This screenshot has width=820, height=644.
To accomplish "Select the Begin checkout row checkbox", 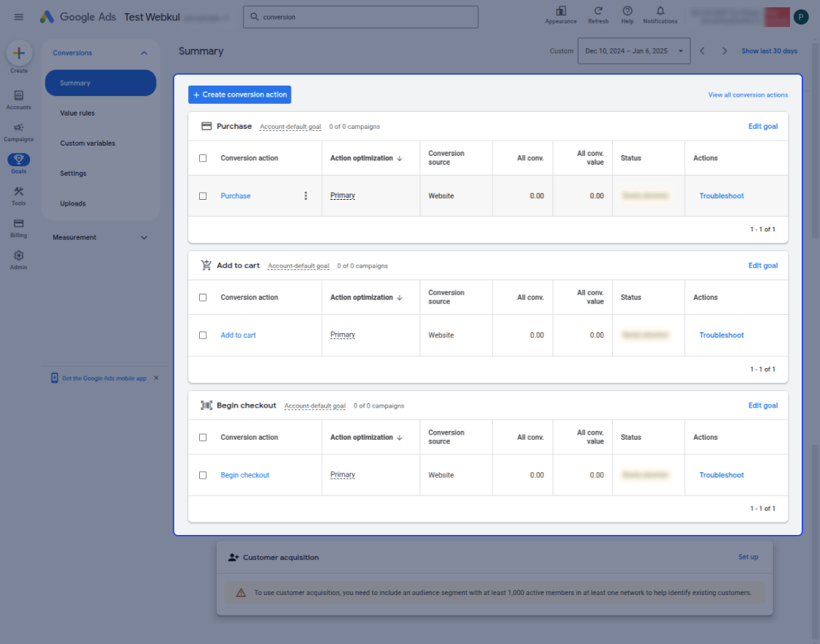I will pyautogui.click(x=203, y=475).
